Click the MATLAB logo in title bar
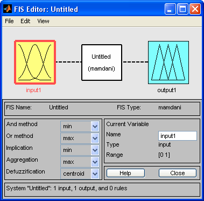This screenshot has height=201, width=204. coord(8,9)
